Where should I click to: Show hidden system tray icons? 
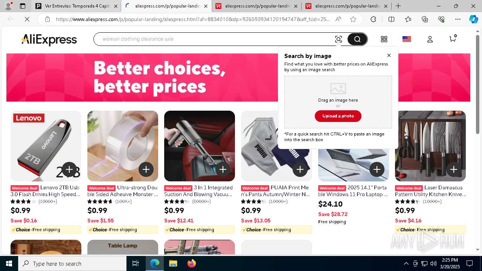[x=406, y=263]
